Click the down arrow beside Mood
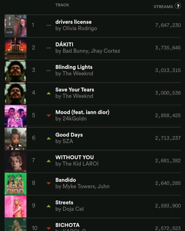 coord(49,115)
